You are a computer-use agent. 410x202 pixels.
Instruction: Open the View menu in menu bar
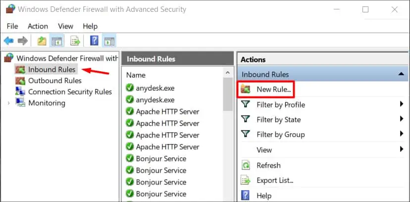coord(66,26)
